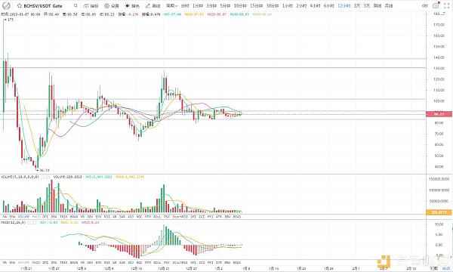Select WR in the bottom indicator row
Viewport: 453px width, 272px height.
115,263
